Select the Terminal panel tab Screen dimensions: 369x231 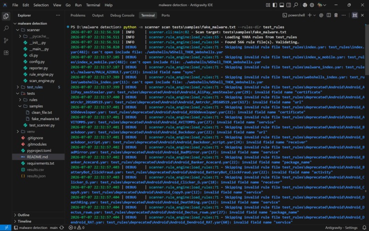coord(148,15)
